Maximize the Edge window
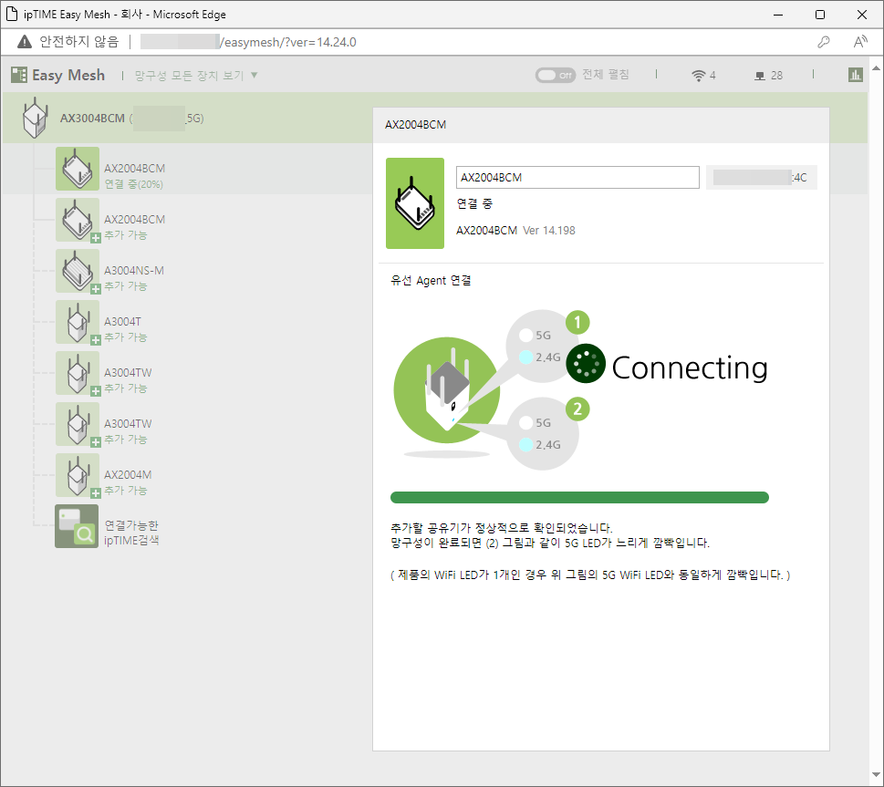 (x=820, y=15)
